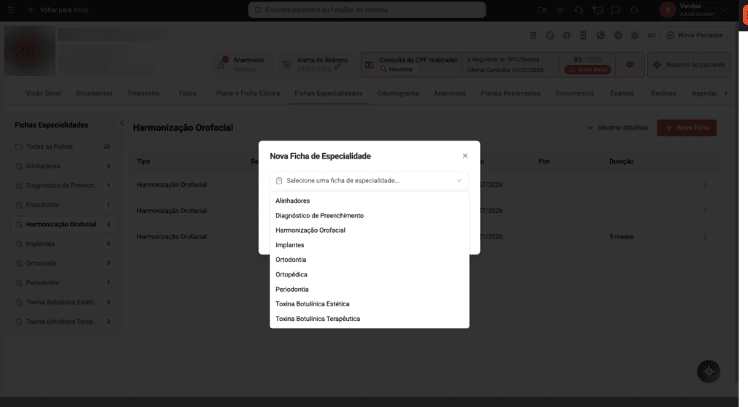Screen dimensions: 748x407
Task: Open Resumo do paciente
Action: pyautogui.click(x=688, y=65)
